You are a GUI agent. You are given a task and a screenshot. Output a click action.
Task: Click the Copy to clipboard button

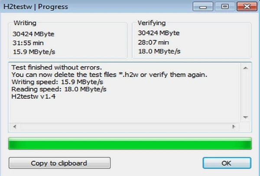click(x=59, y=163)
